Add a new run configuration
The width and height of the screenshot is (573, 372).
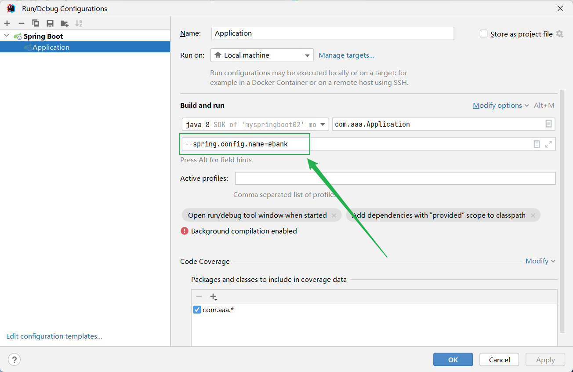coord(7,23)
